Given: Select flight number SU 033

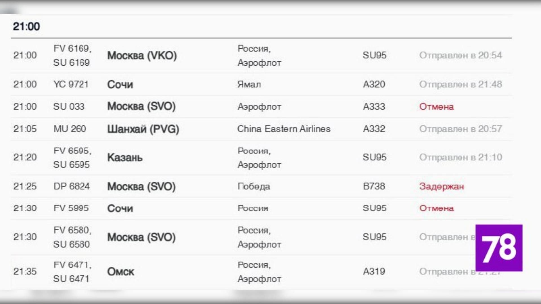Looking at the screenshot, I should tap(69, 106).
